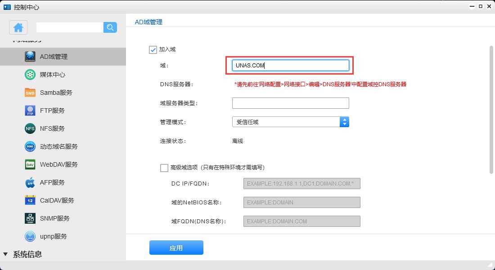Image resolution: width=495 pixels, height=270 pixels.
Task: Click the 域 input field
Action: click(x=290, y=66)
